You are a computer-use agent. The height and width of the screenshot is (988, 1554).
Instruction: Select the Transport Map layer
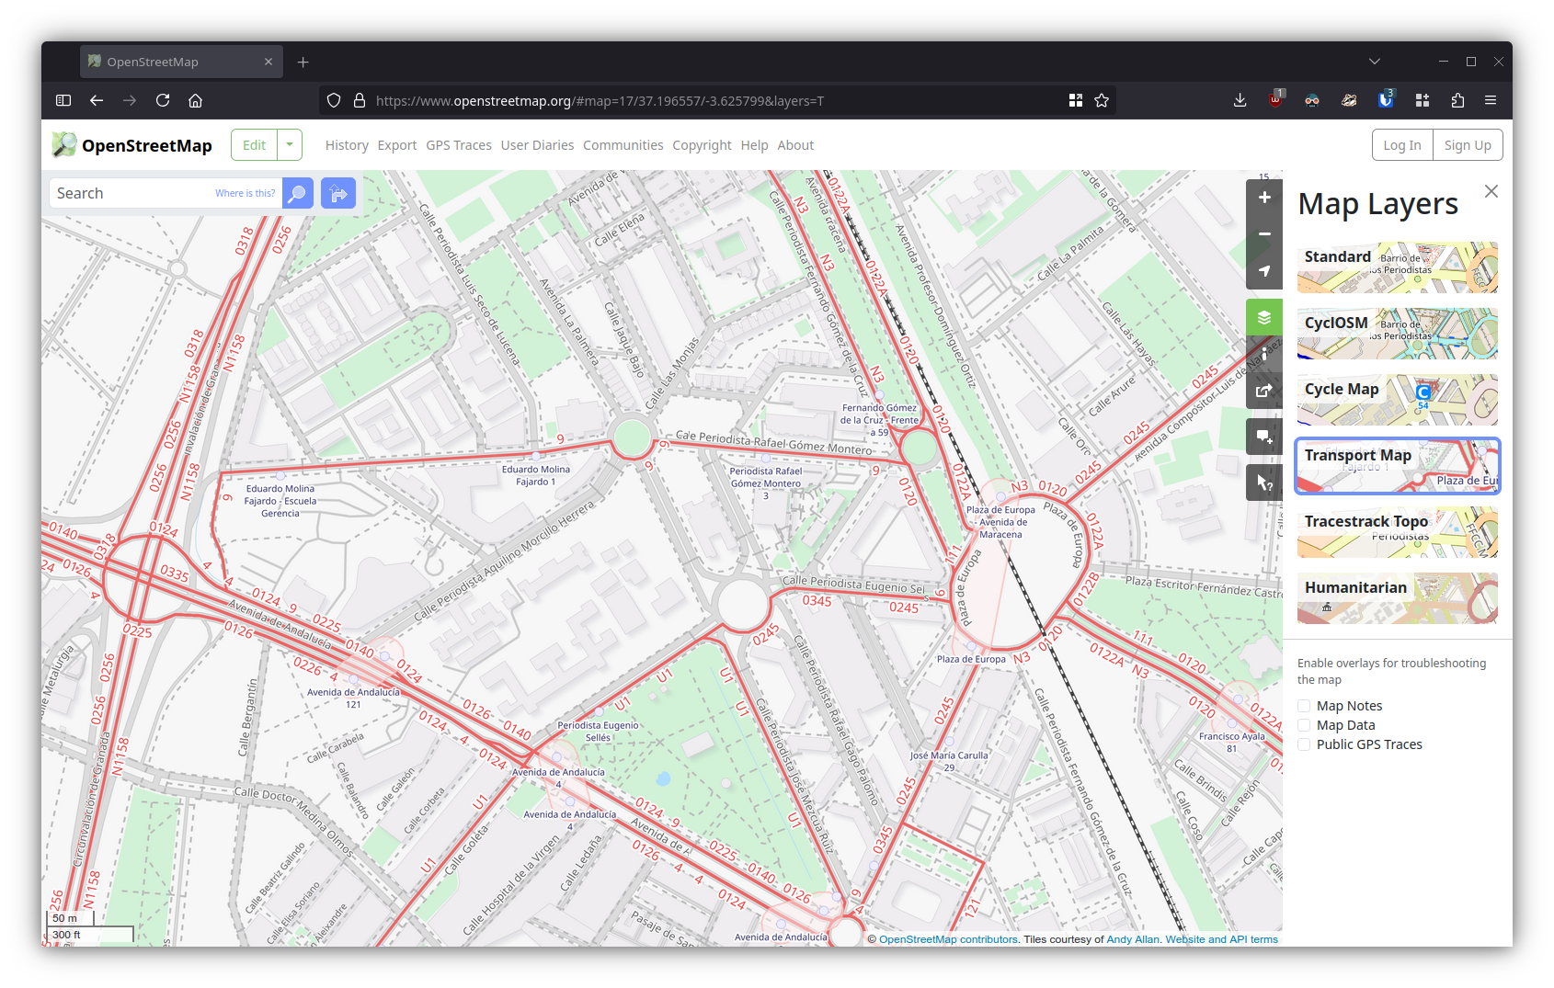(x=1398, y=466)
